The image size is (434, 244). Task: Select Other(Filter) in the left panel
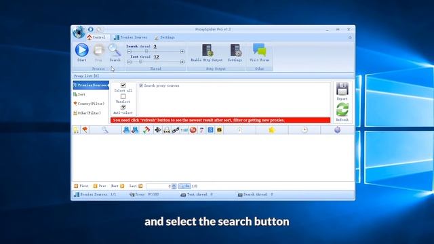tap(87, 113)
